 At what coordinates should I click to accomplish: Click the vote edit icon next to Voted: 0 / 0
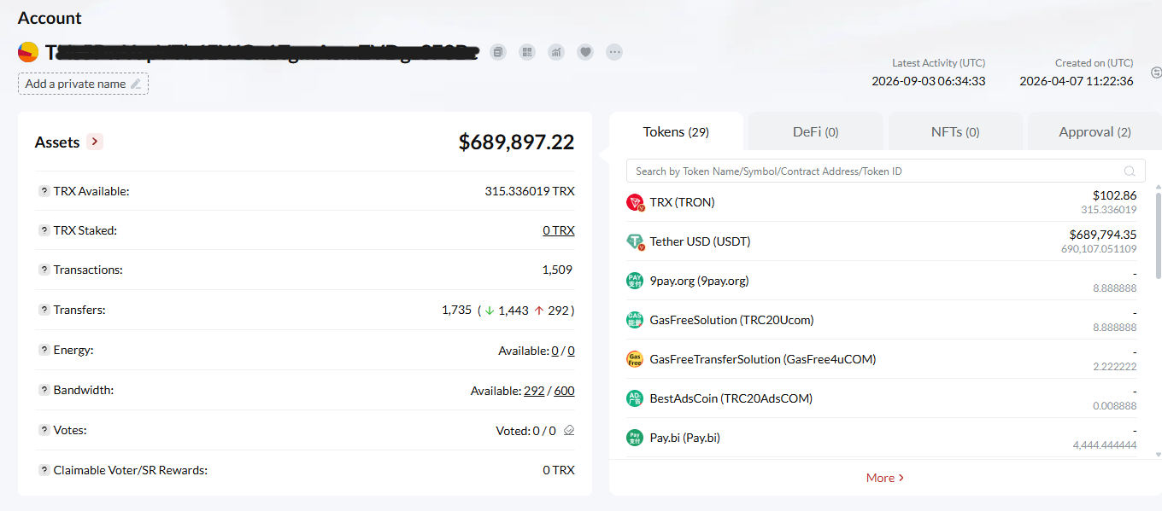(569, 431)
